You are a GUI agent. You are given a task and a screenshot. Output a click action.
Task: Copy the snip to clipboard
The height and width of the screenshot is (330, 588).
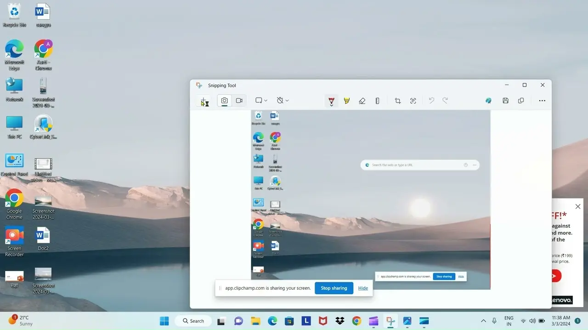521,101
